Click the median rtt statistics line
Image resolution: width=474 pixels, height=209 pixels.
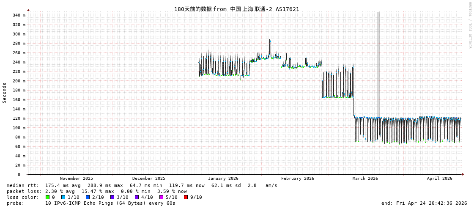142,185
